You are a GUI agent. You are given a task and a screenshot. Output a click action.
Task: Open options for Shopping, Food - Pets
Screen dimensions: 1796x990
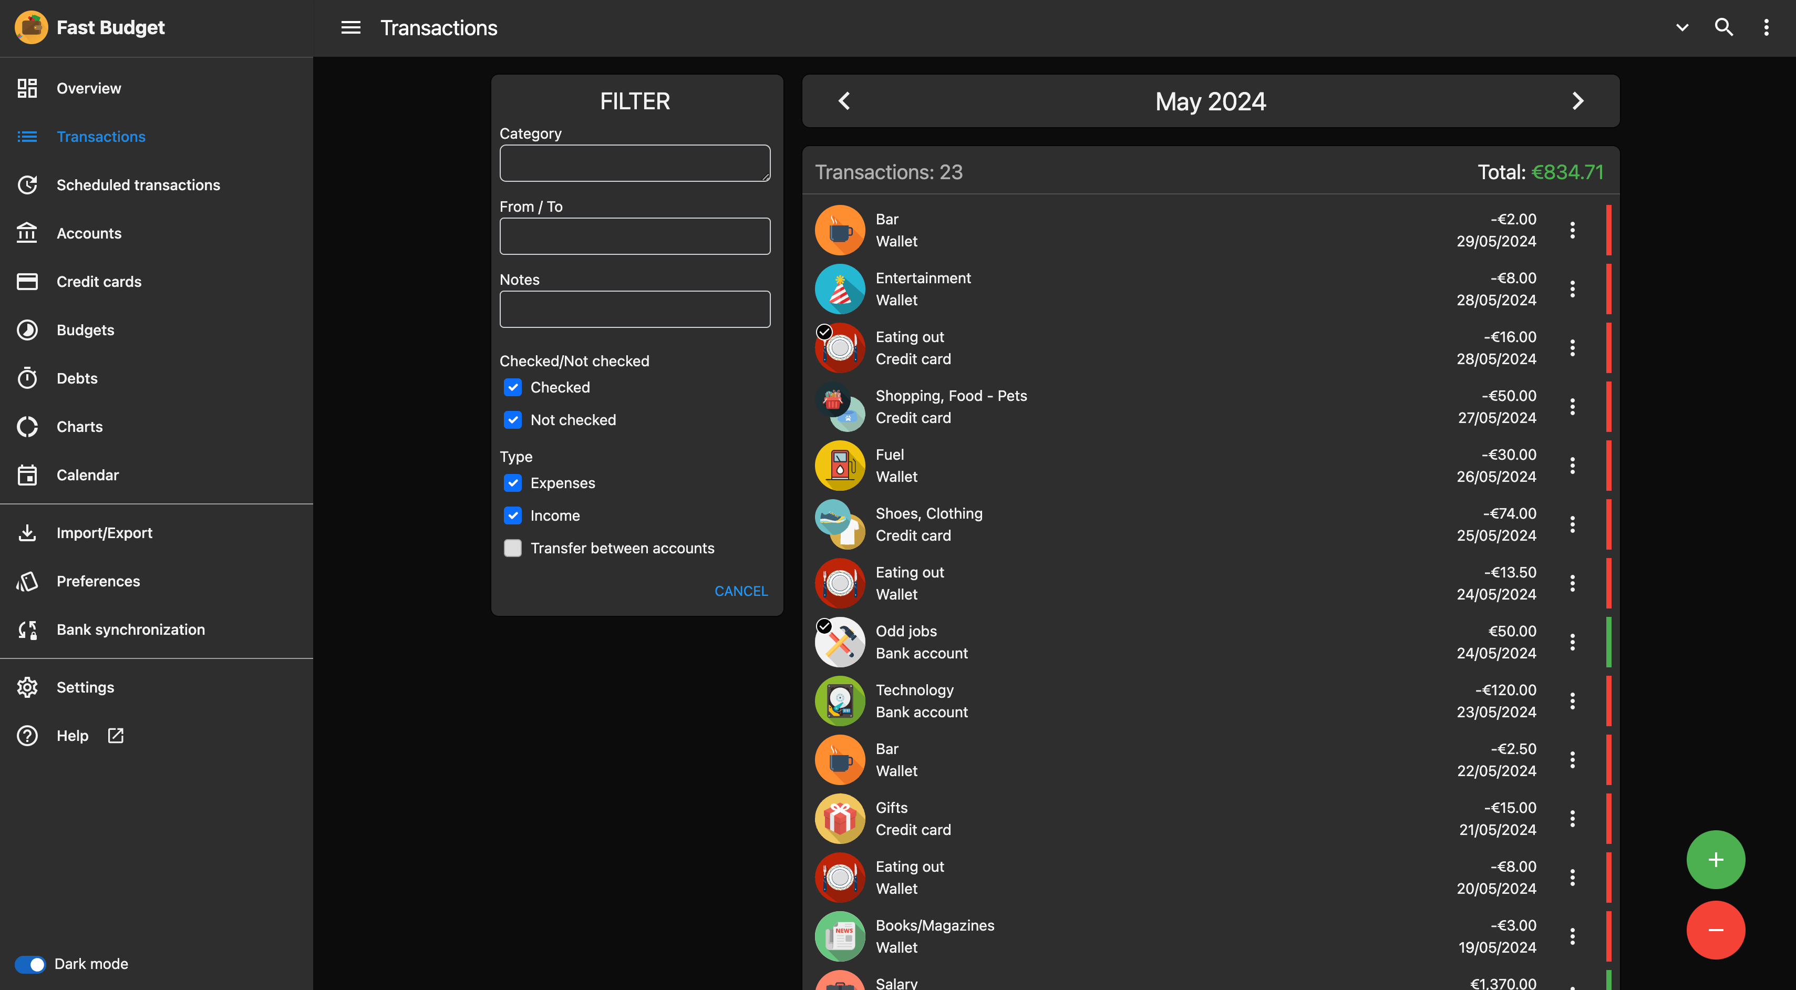click(x=1572, y=407)
